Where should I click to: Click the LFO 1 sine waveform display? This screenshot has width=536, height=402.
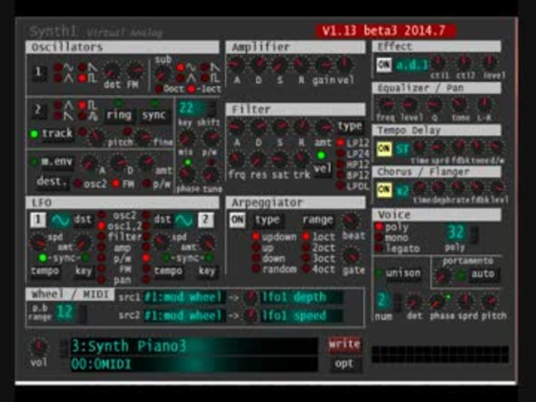click(x=60, y=221)
